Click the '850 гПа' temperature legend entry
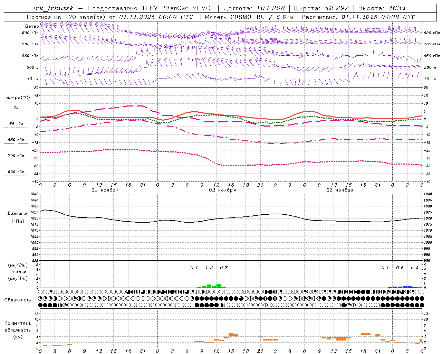 coord(16,140)
